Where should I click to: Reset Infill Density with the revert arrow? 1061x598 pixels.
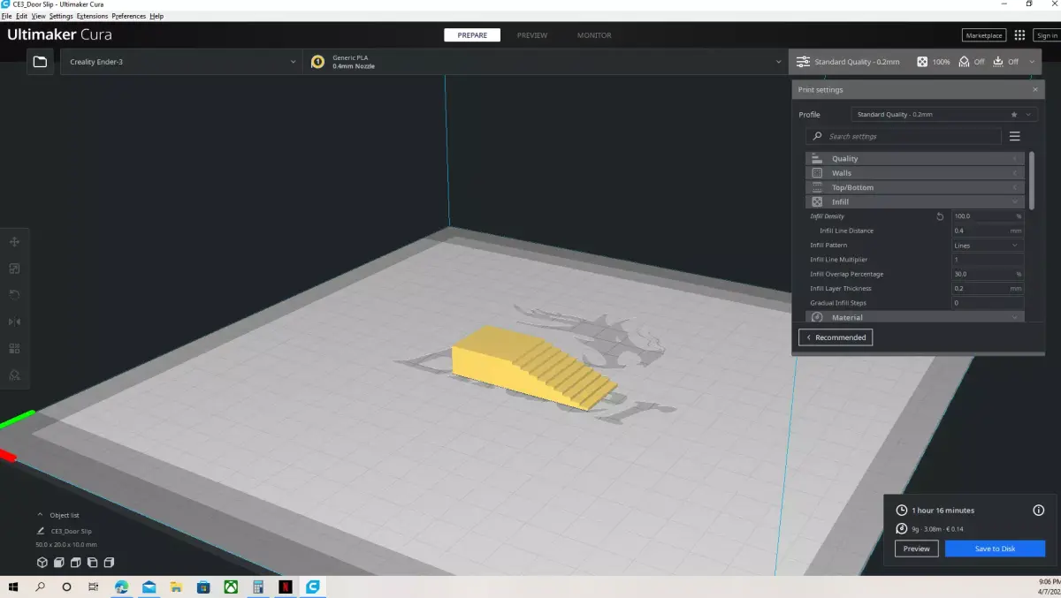(940, 216)
